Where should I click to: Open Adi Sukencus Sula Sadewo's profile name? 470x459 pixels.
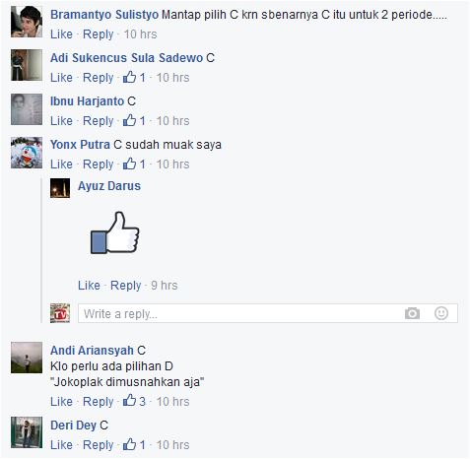click(x=126, y=58)
